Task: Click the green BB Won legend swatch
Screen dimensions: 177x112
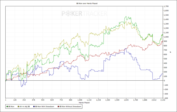Action: (7, 106)
